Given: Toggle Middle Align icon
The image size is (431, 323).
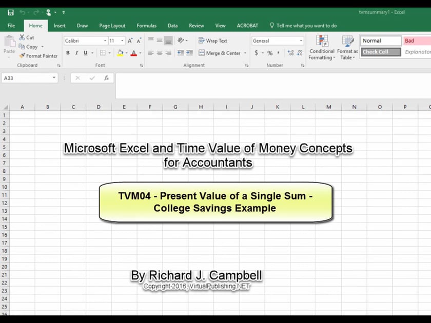Looking at the screenshot, I should click(160, 41).
